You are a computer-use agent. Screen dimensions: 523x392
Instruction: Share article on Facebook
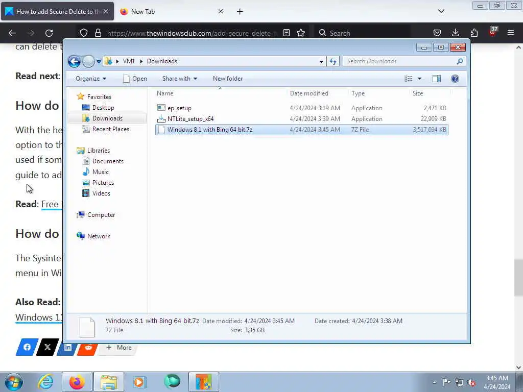[27, 347]
